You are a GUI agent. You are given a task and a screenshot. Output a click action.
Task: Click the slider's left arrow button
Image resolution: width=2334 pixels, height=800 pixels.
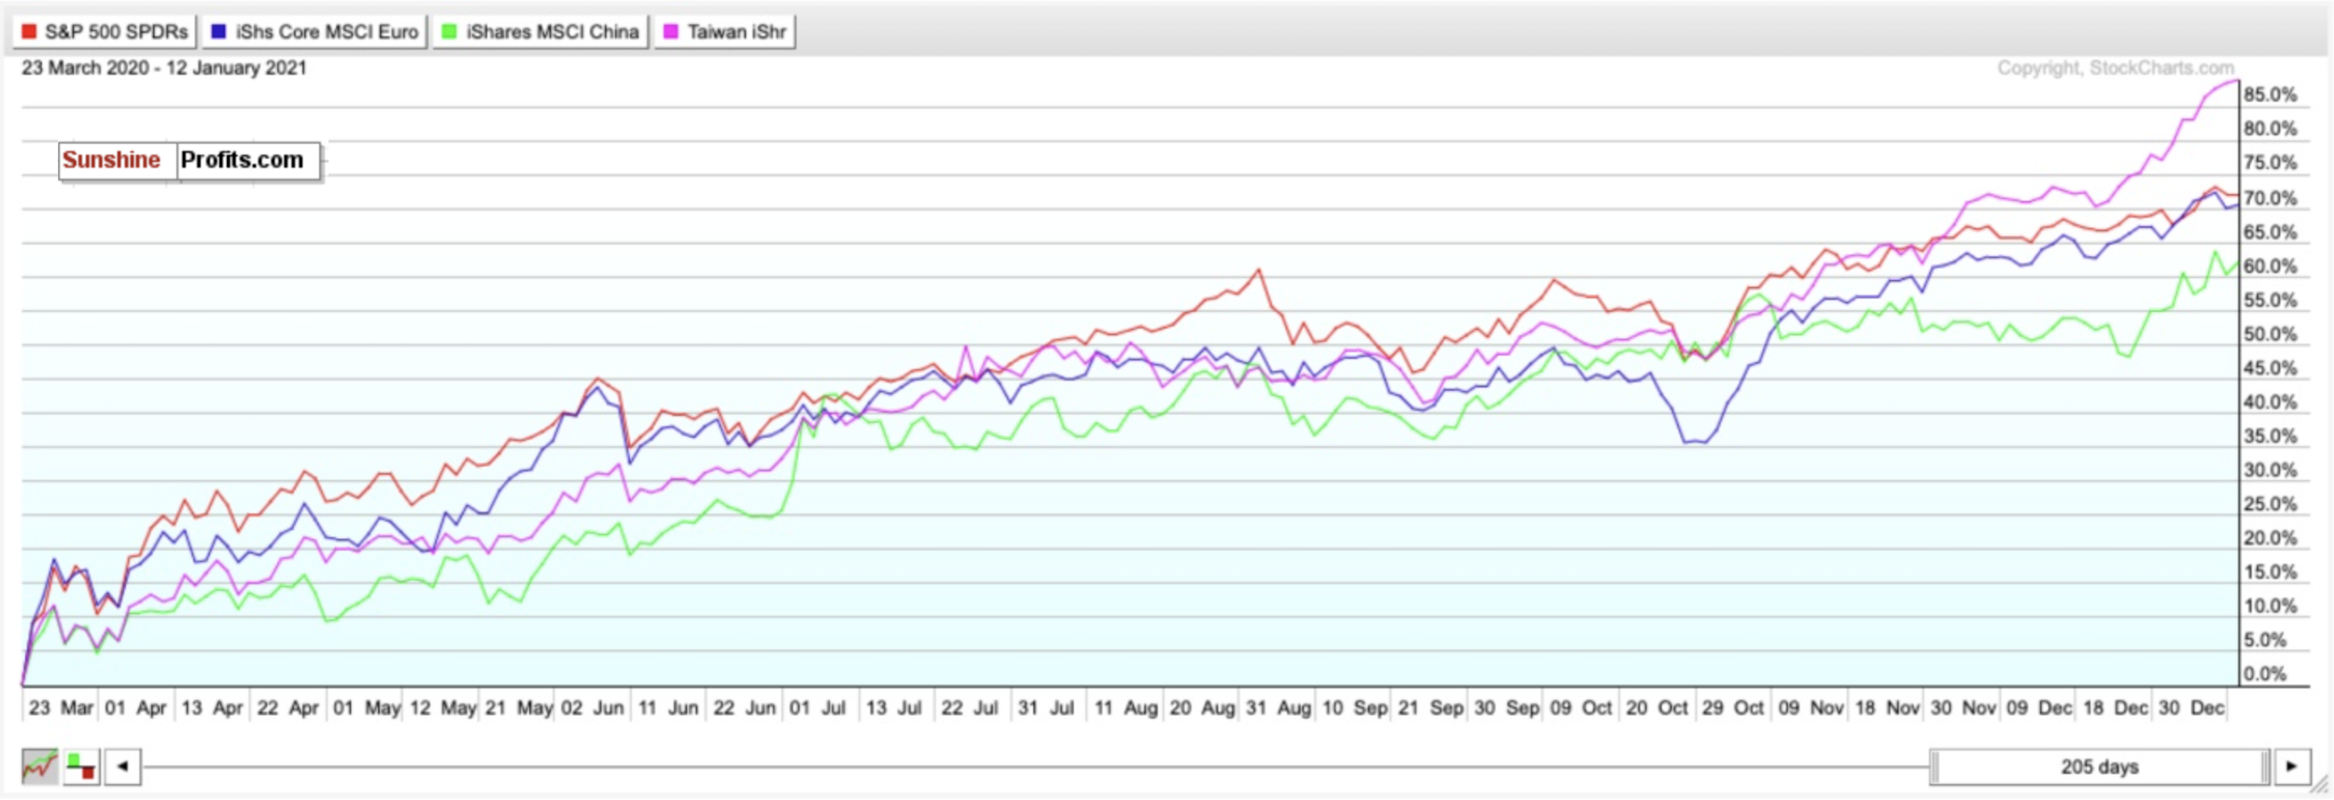122,767
